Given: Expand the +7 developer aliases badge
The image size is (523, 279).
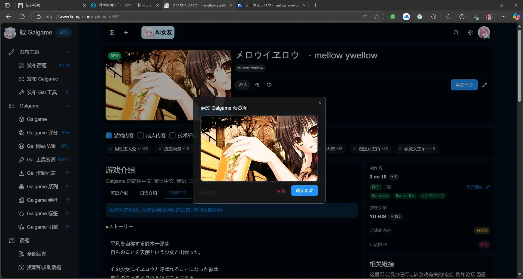Looking at the screenshot, I should 394,177.
